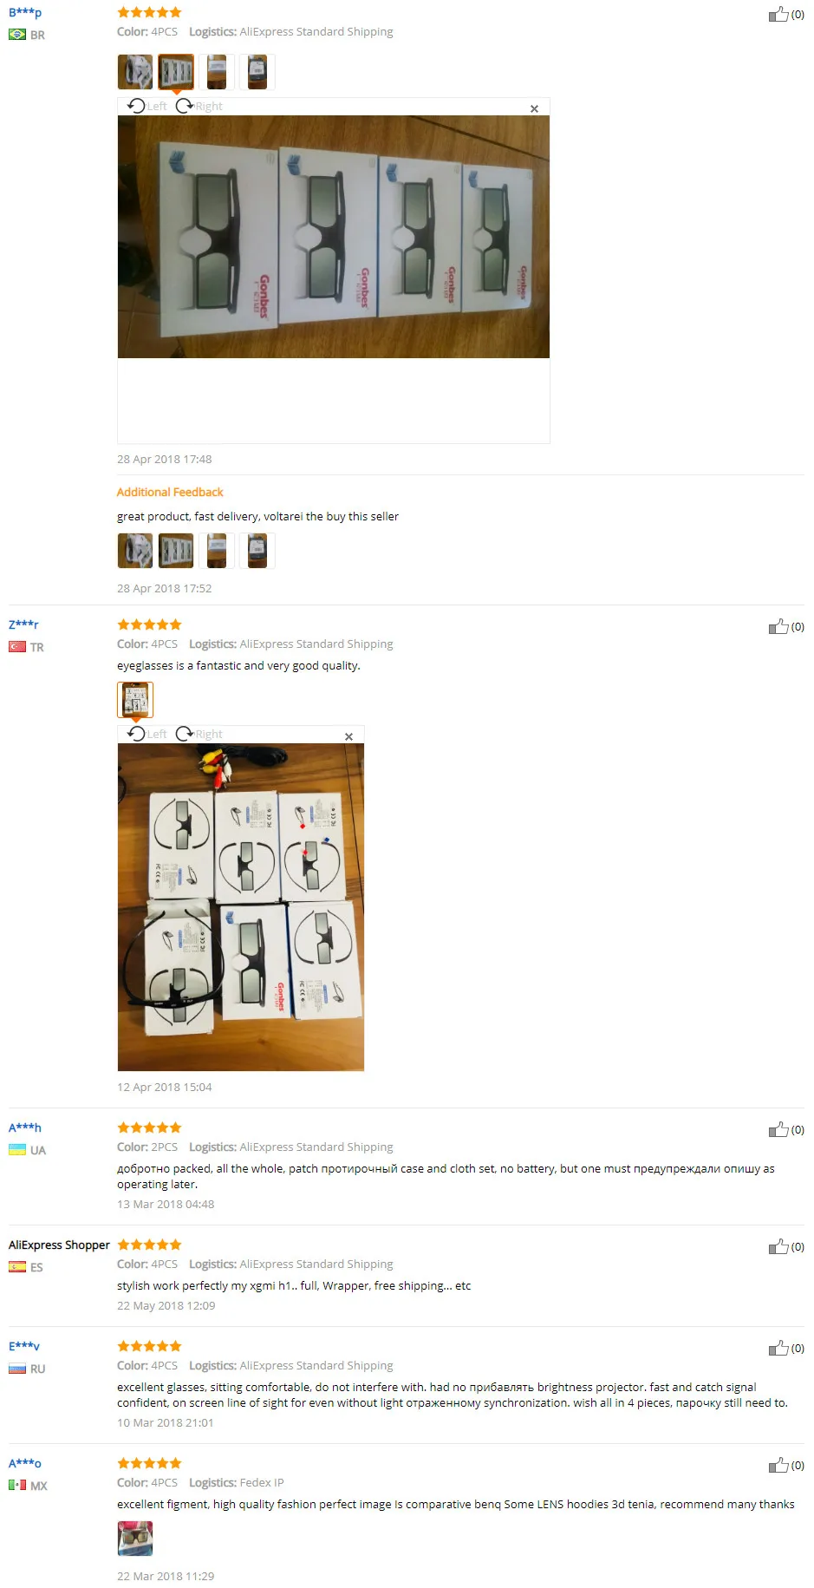814x1588 pixels.
Task: Collapse Z***r's selected review thumbnail
Action: coord(135,700)
